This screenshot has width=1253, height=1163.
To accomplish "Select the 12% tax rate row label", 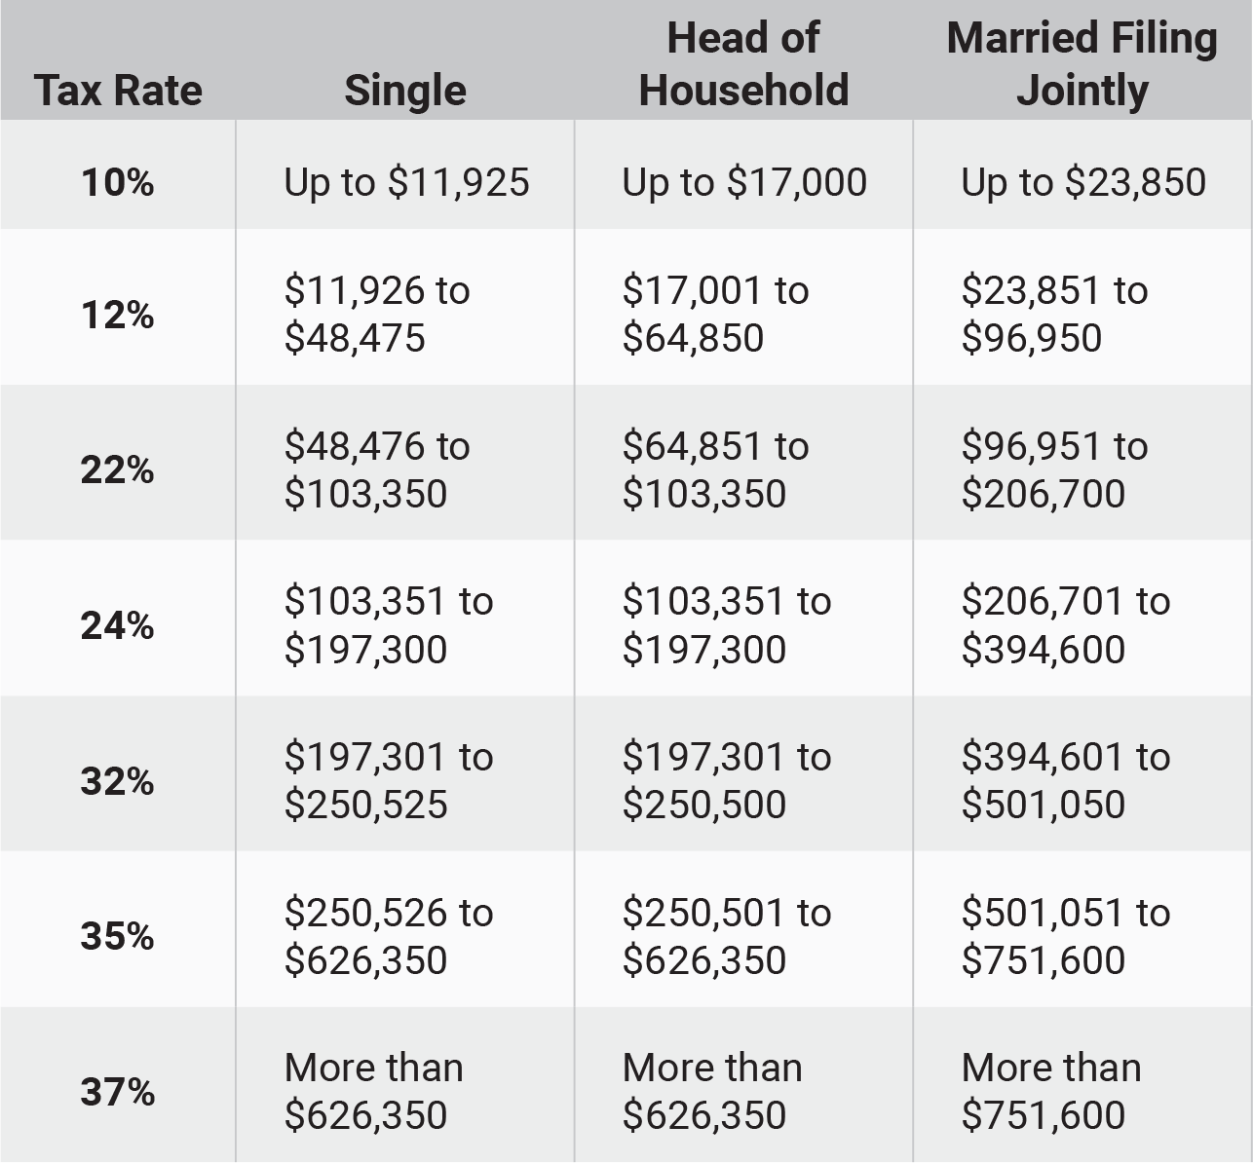I will pos(118,315).
